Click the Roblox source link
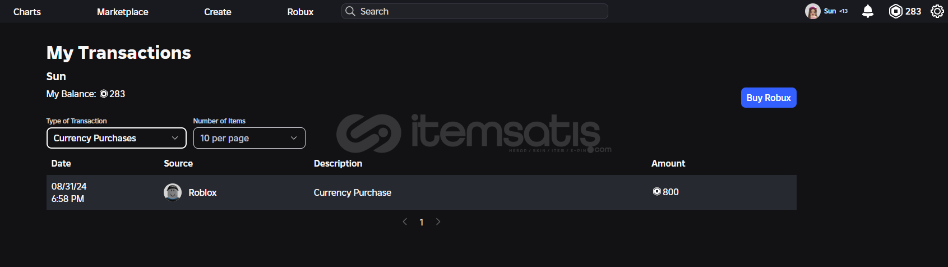948x267 pixels. tap(202, 192)
